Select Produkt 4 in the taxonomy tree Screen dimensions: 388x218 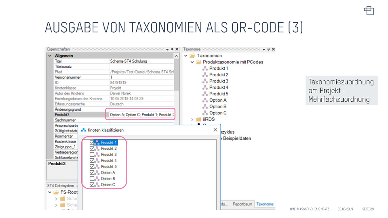(x=218, y=88)
